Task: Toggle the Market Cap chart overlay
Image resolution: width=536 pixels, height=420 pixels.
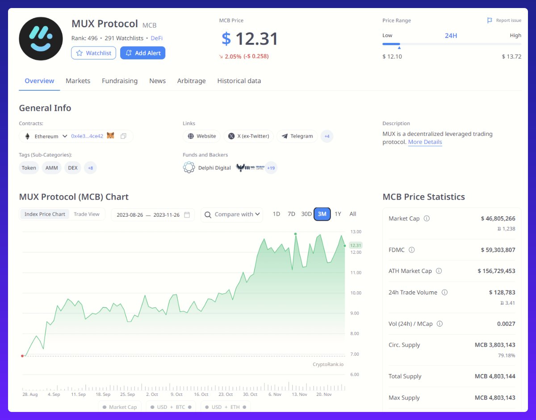Action: coord(120,407)
